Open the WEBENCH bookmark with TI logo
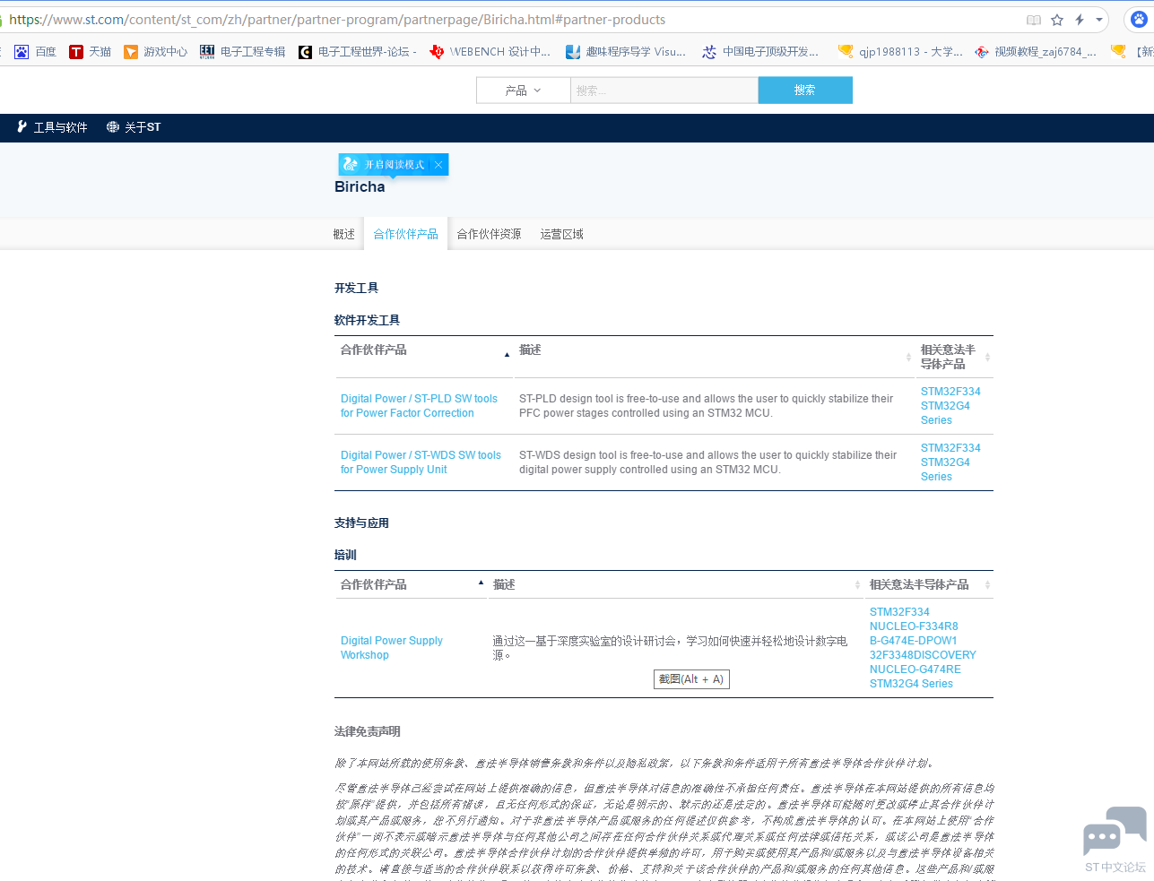This screenshot has width=1154, height=881. [x=490, y=52]
